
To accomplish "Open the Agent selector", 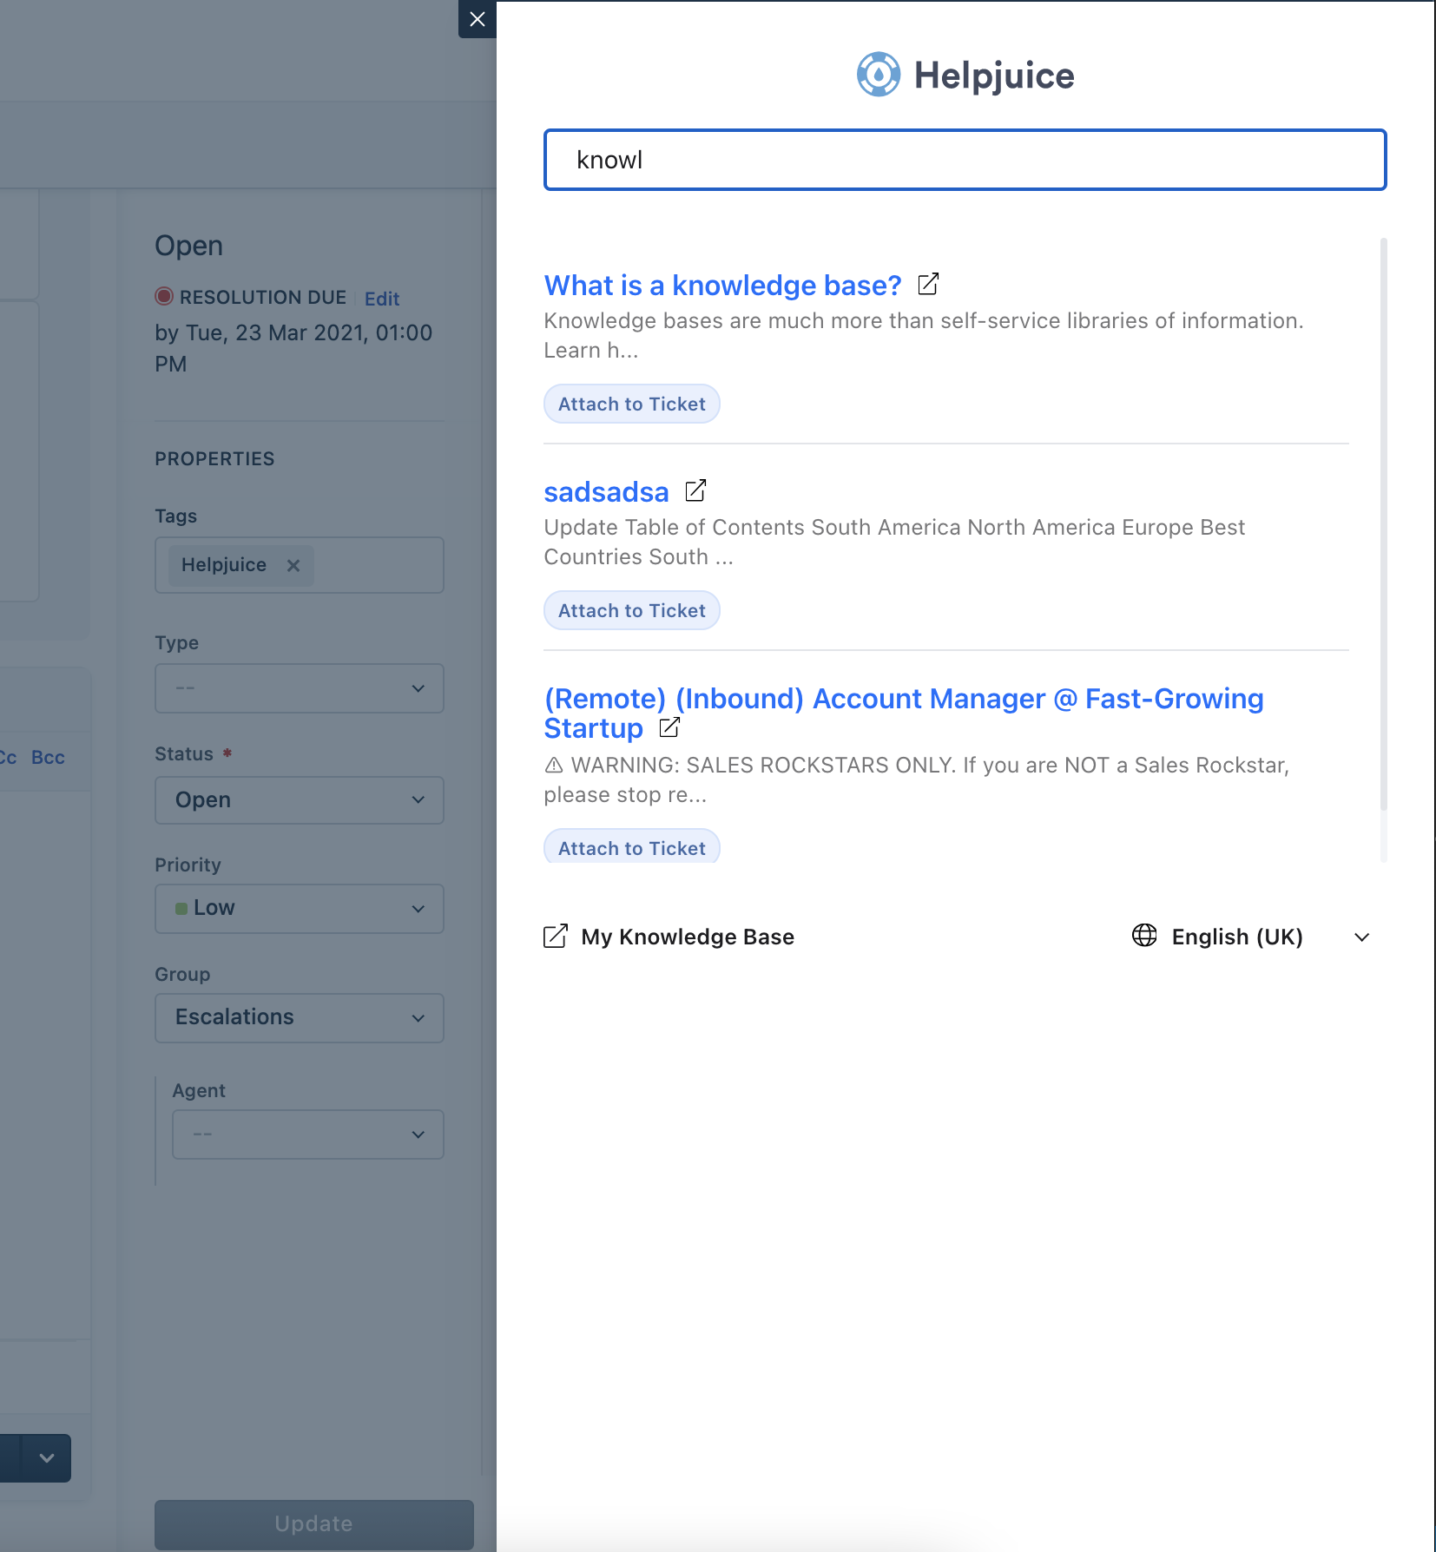I will 307,1134.
